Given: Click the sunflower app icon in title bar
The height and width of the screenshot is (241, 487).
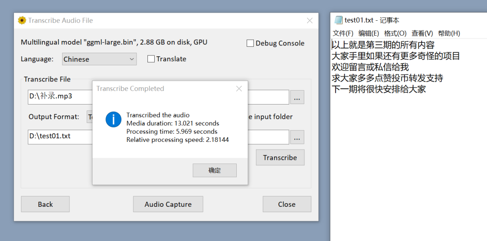Looking at the screenshot, I should point(22,20).
